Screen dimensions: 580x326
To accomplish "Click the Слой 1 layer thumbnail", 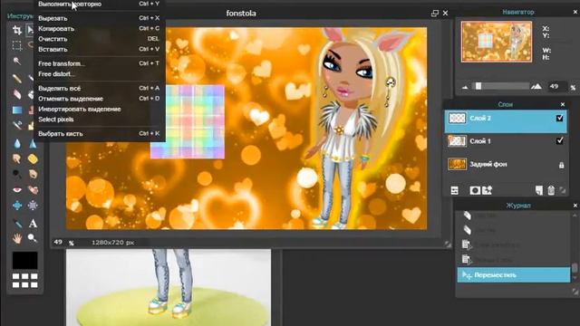I will (457, 141).
